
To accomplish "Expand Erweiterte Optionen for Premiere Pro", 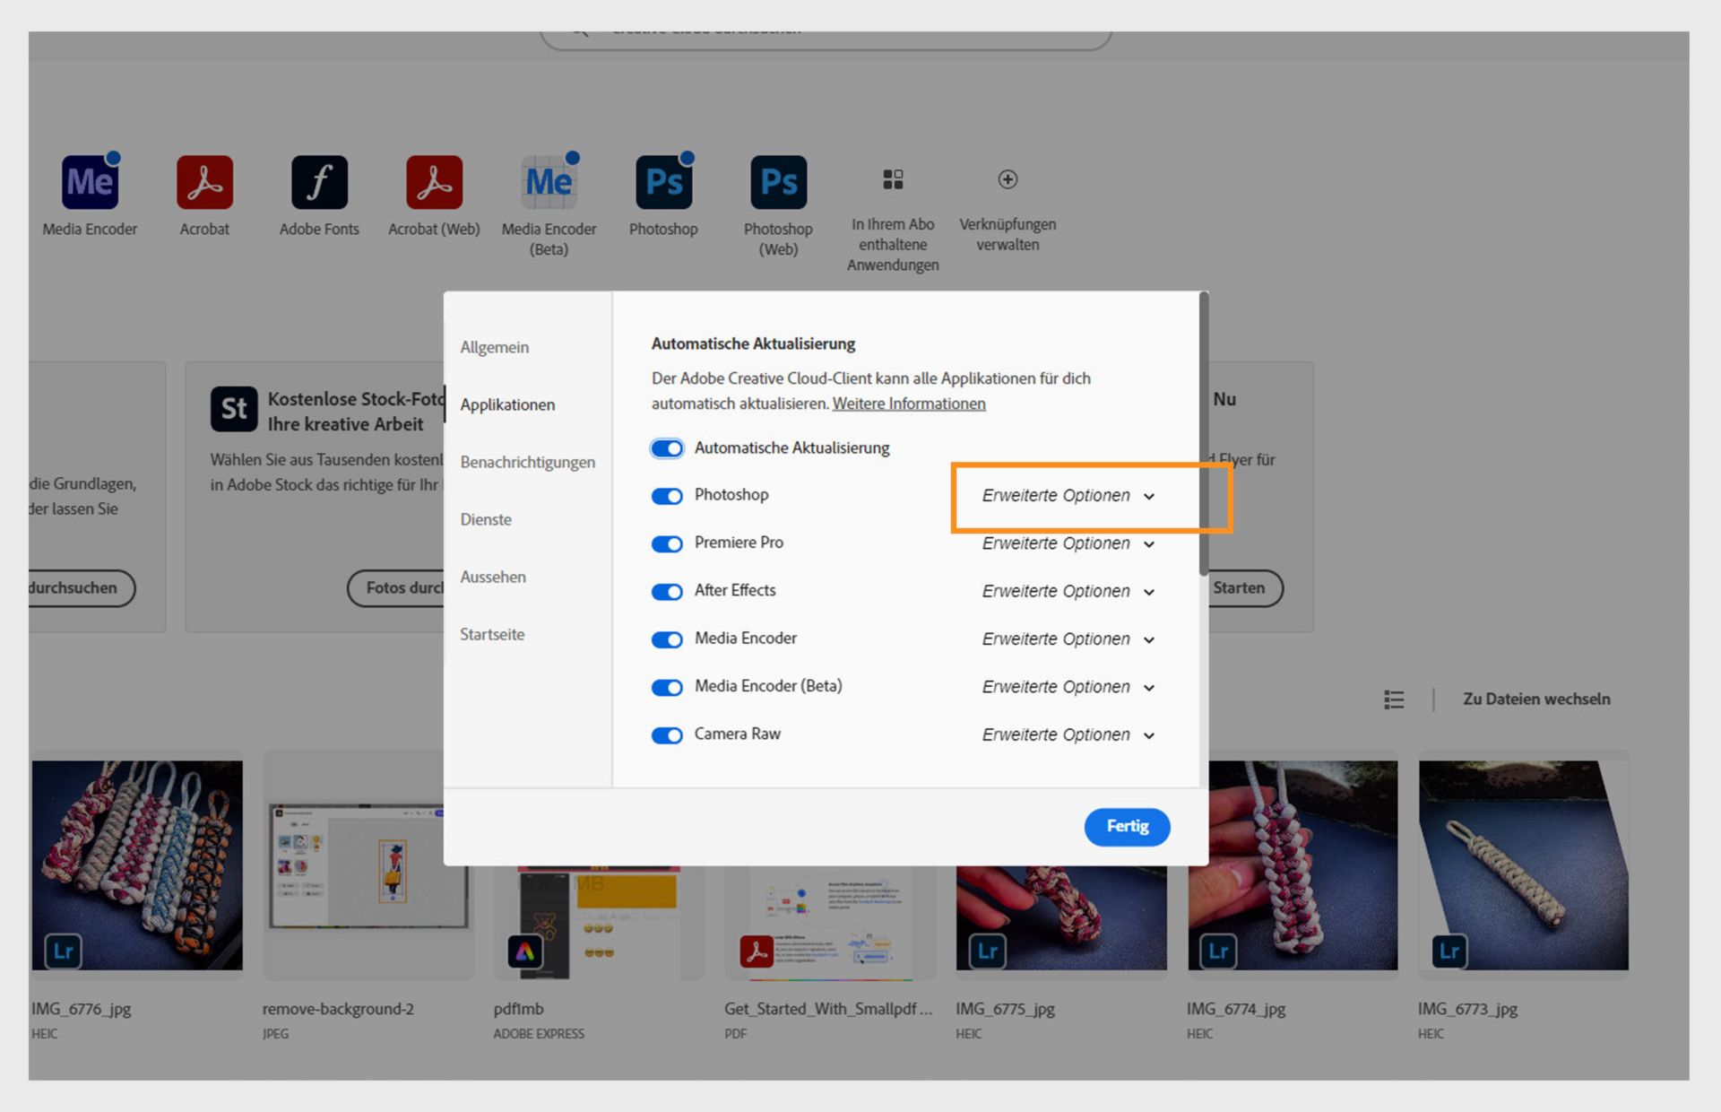I will (1068, 543).
